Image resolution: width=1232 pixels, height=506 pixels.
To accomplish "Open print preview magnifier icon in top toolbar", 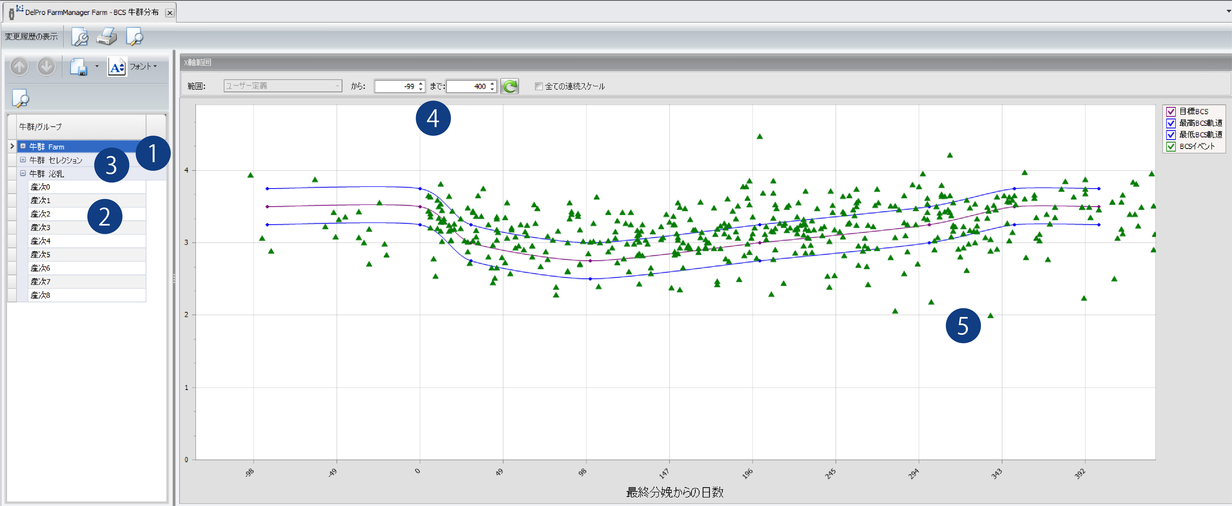I will coord(134,37).
